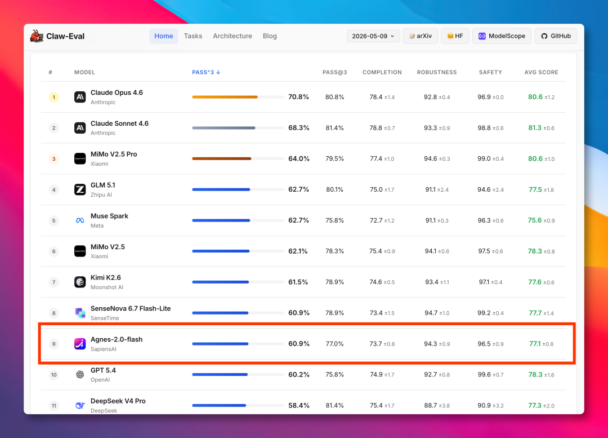Click the GPT 5.4 OpenAI logo
Viewport: 608px width, 438px height.
pos(80,375)
